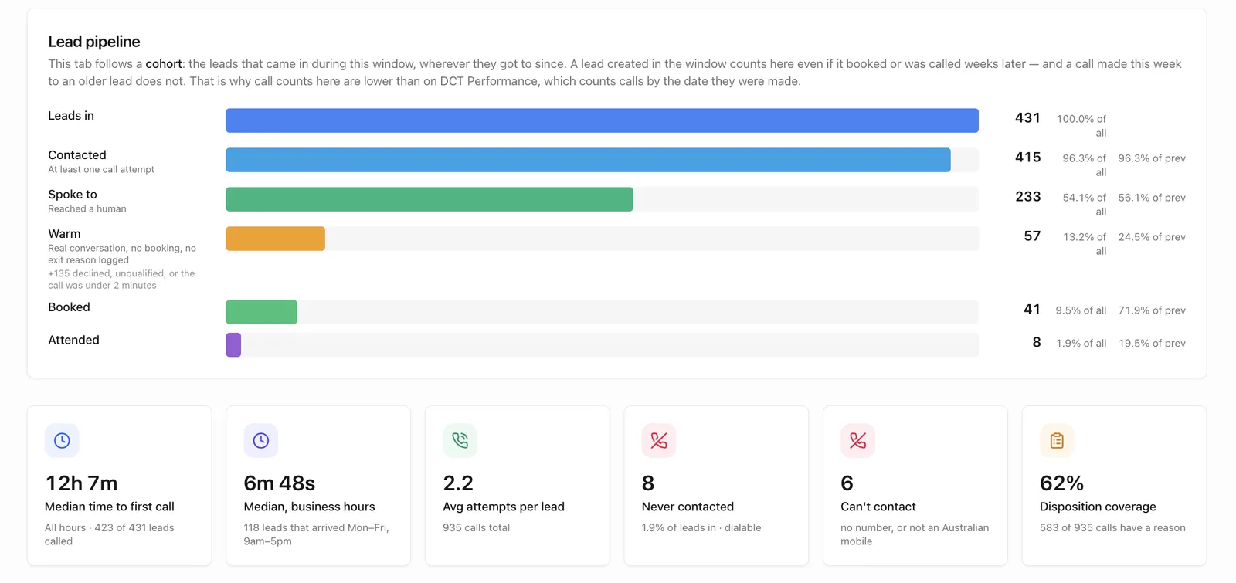The width and height of the screenshot is (1236, 583).
Task: Click the green Spoke to funnel bar
Action: point(430,199)
